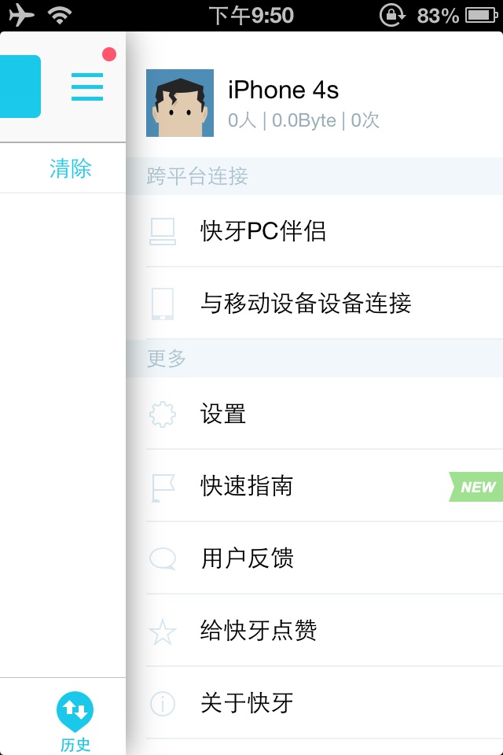Click the speech bubble feedback icon

coord(163,559)
